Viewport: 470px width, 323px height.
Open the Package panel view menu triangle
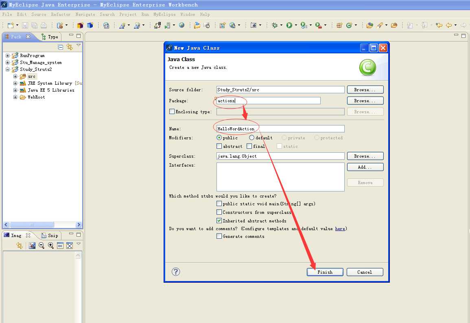[x=79, y=45]
